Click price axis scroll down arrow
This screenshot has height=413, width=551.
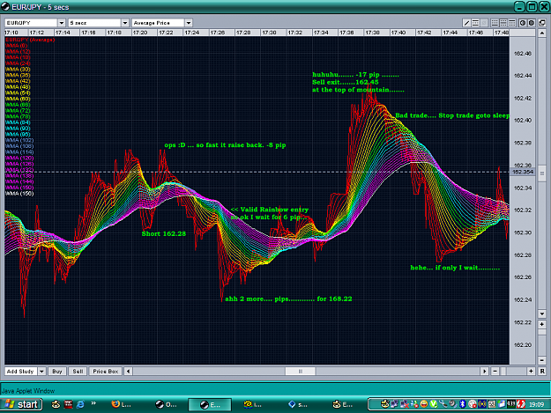click(542, 313)
